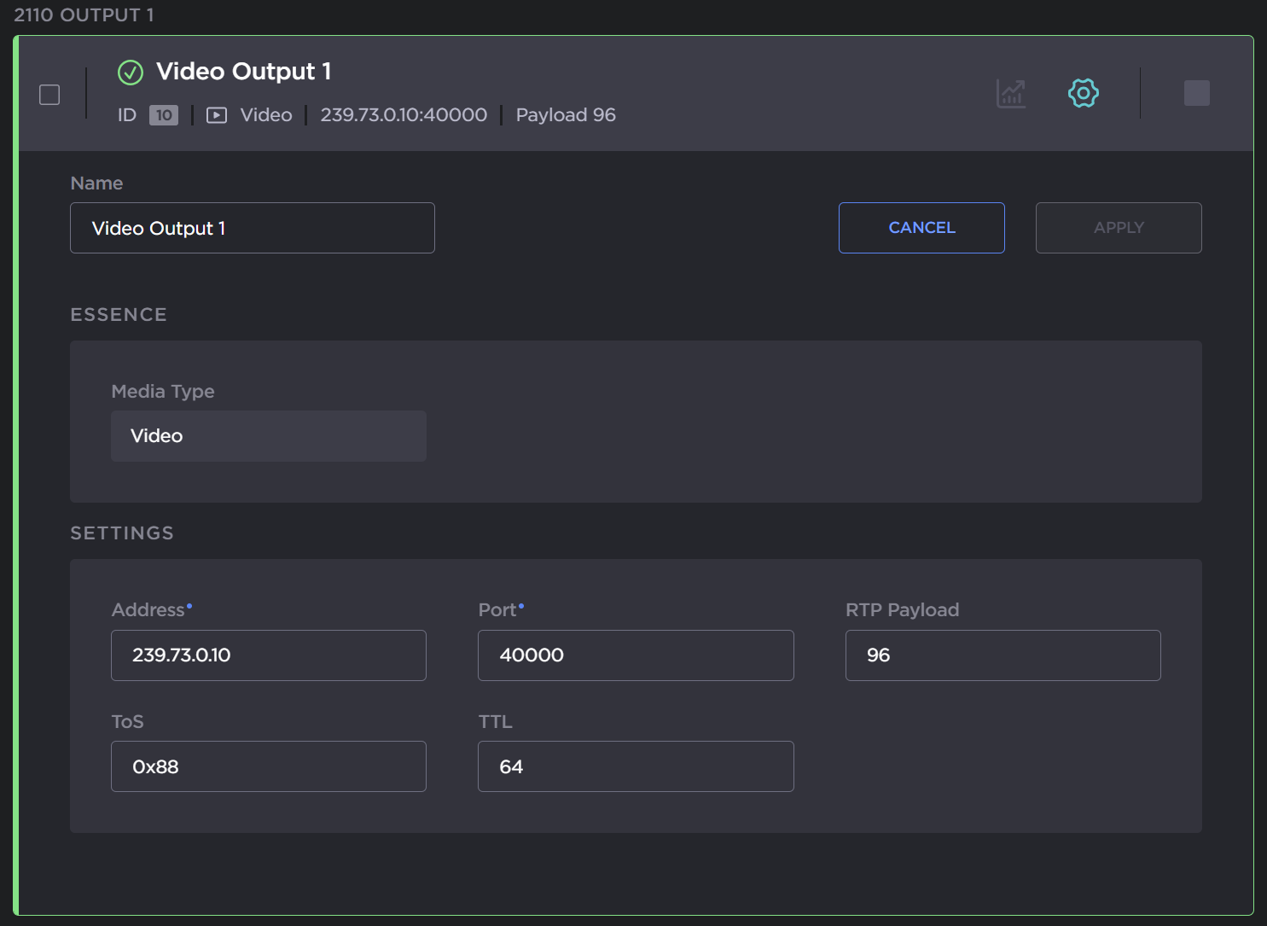Edit the ToS field showing 0x88
The image size is (1267, 926).
tap(269, 766)
